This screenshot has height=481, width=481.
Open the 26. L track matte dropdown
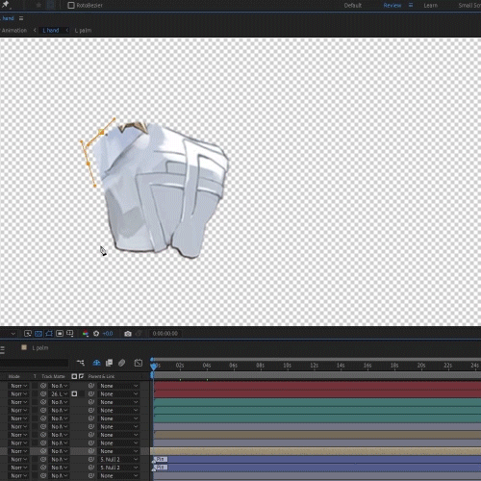click(x=60, y=393)
